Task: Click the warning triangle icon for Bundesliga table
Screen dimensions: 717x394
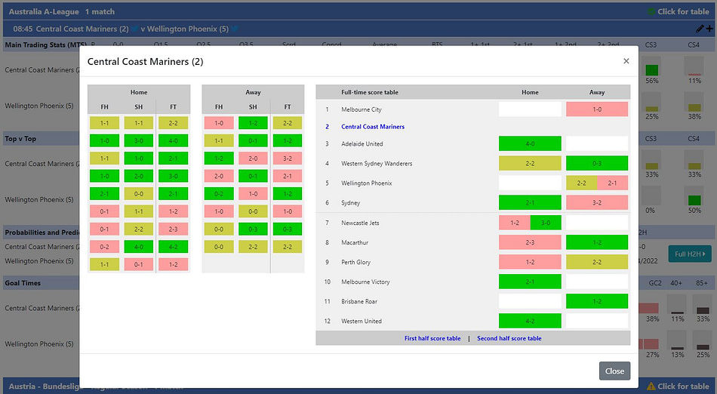Action: click(x=651, y=386)
